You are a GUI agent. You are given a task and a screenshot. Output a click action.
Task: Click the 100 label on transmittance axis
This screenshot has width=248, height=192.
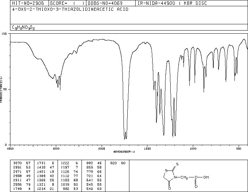pos(4,34)
